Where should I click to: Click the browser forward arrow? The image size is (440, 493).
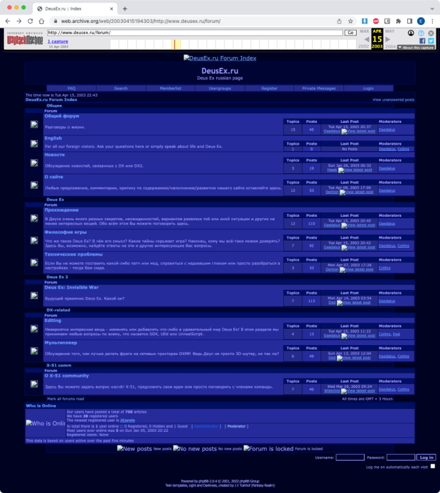coord(19,21)
